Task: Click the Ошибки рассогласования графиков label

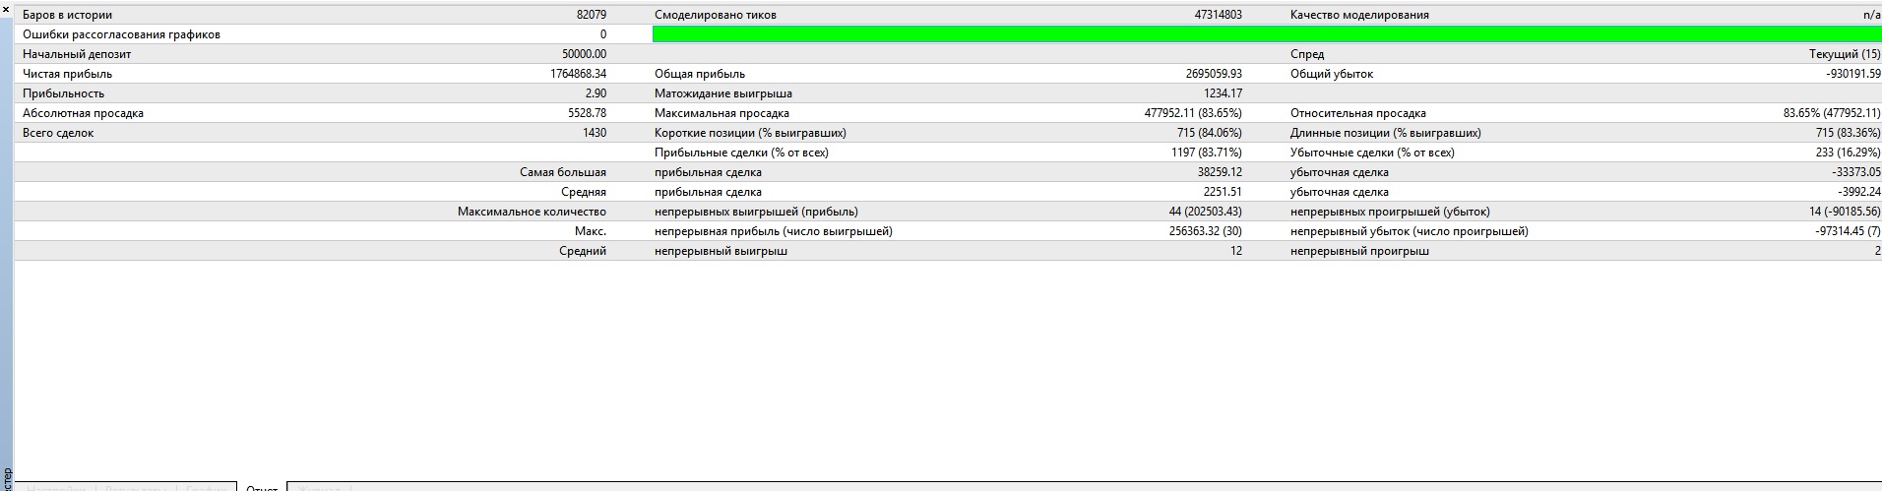Action: pyautogui.click(x=121, y=34)
